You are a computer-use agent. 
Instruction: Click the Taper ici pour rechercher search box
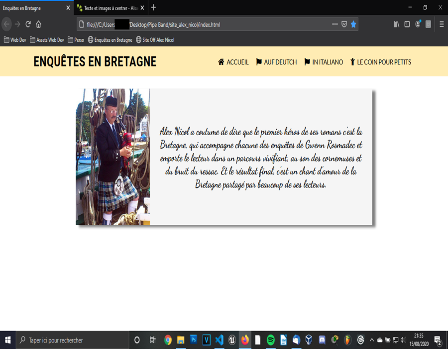pos(72,340)
